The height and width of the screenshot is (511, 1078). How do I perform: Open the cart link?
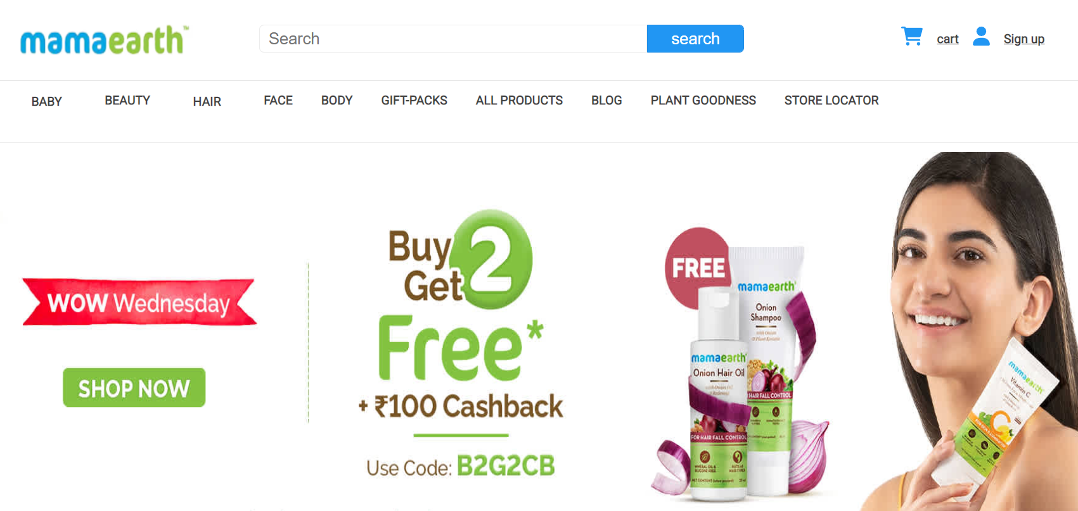pyautogui.click(x=947, y=39)
